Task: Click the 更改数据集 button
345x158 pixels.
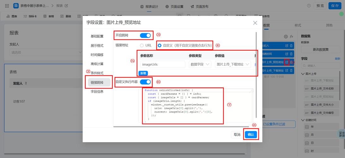Action: coord(321,50)
